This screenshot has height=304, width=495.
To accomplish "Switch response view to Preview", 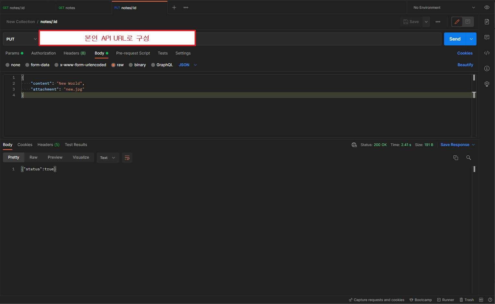I will click(55, 157).
